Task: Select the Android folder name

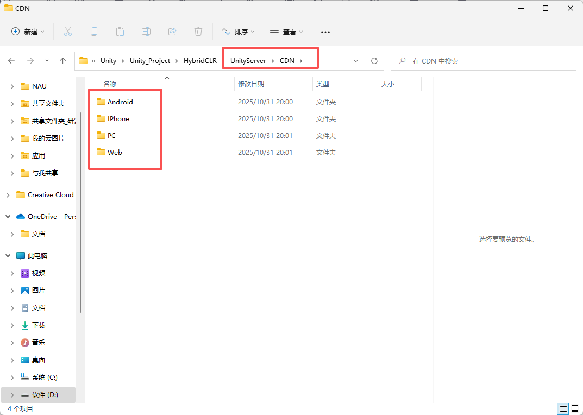Action: point(120,102)
